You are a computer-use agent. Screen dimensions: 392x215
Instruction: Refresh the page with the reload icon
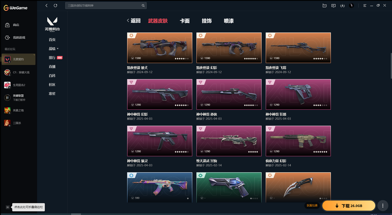click(x=56, y=5)
